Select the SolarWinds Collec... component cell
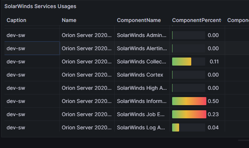Image resolution: width=249 pixels, height=148 pixels. coord(142,62)
